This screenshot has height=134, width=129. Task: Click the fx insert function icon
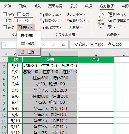tap(63, 45)
